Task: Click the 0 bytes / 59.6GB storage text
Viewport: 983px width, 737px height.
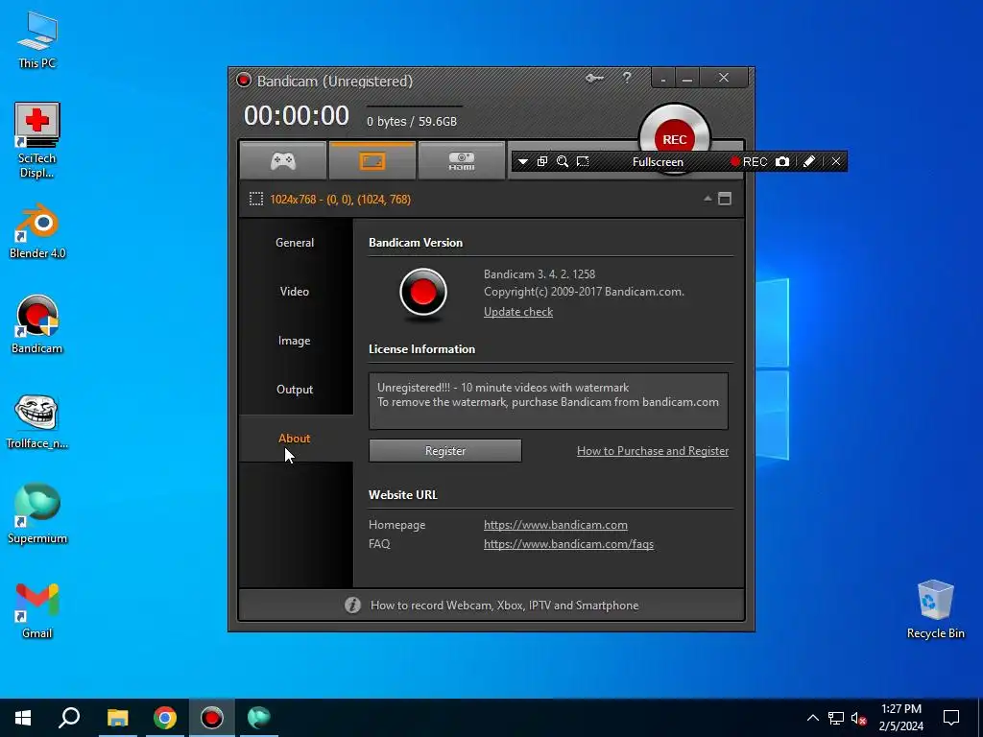Action: (412, 122)
